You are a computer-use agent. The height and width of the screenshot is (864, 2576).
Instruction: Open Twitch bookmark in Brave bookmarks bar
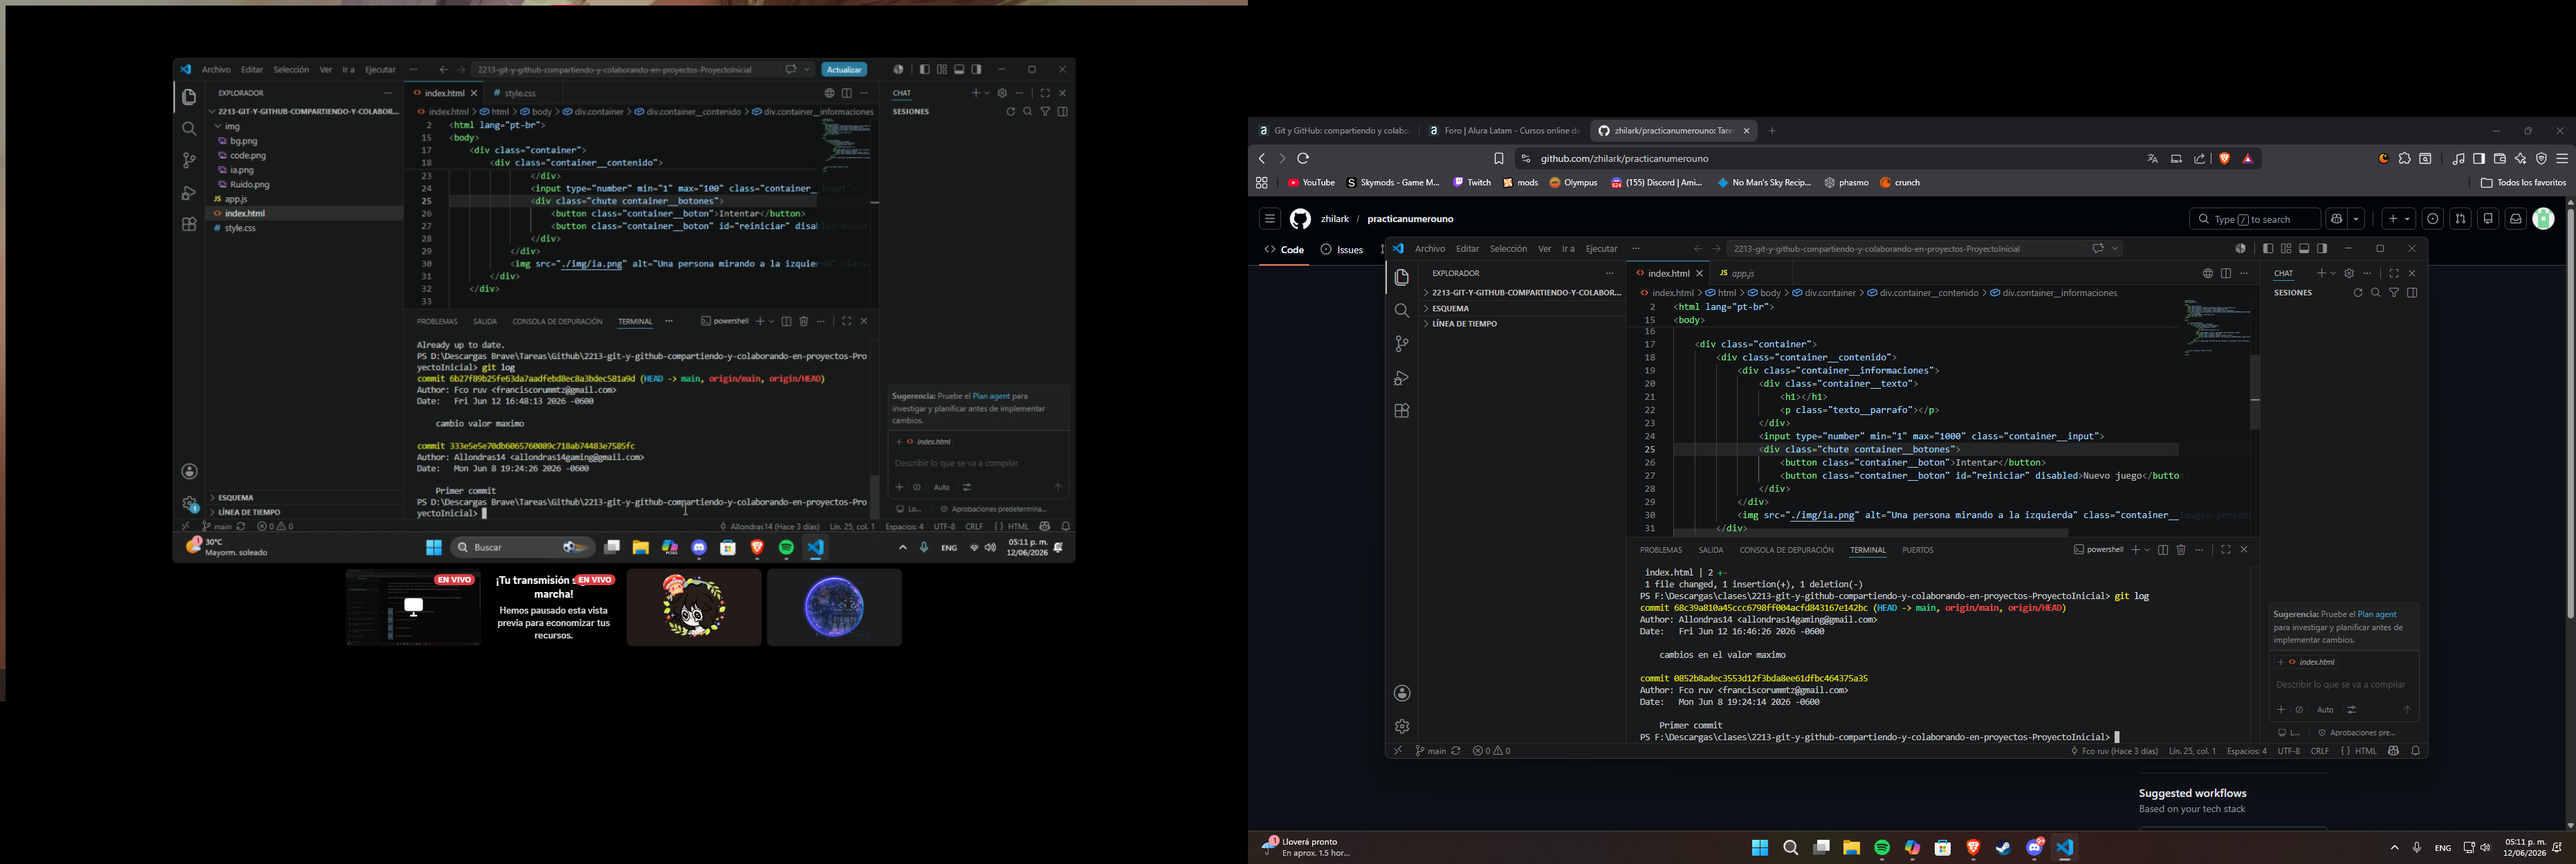click(1471, 183)
